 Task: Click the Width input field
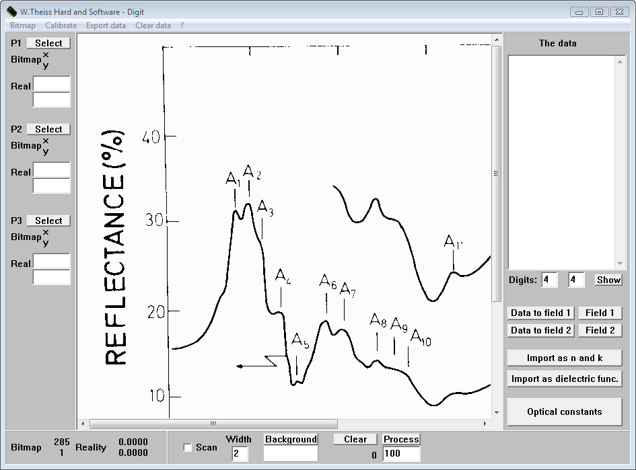(x=239, y=454)
